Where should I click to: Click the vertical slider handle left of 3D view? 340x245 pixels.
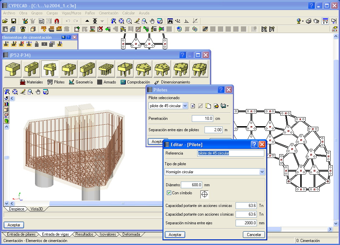pyautogui.click(x=7, y=157)
